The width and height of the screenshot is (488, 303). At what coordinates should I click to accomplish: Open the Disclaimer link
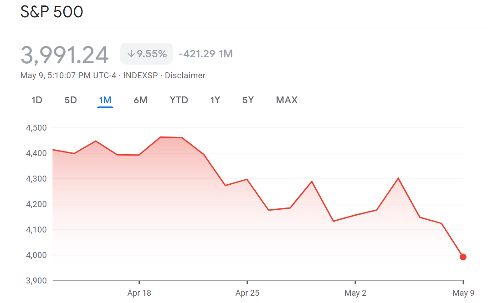point(185,76)
